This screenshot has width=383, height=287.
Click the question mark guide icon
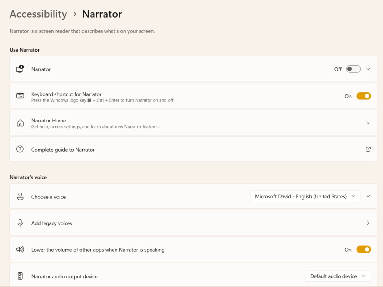[20, 149]
